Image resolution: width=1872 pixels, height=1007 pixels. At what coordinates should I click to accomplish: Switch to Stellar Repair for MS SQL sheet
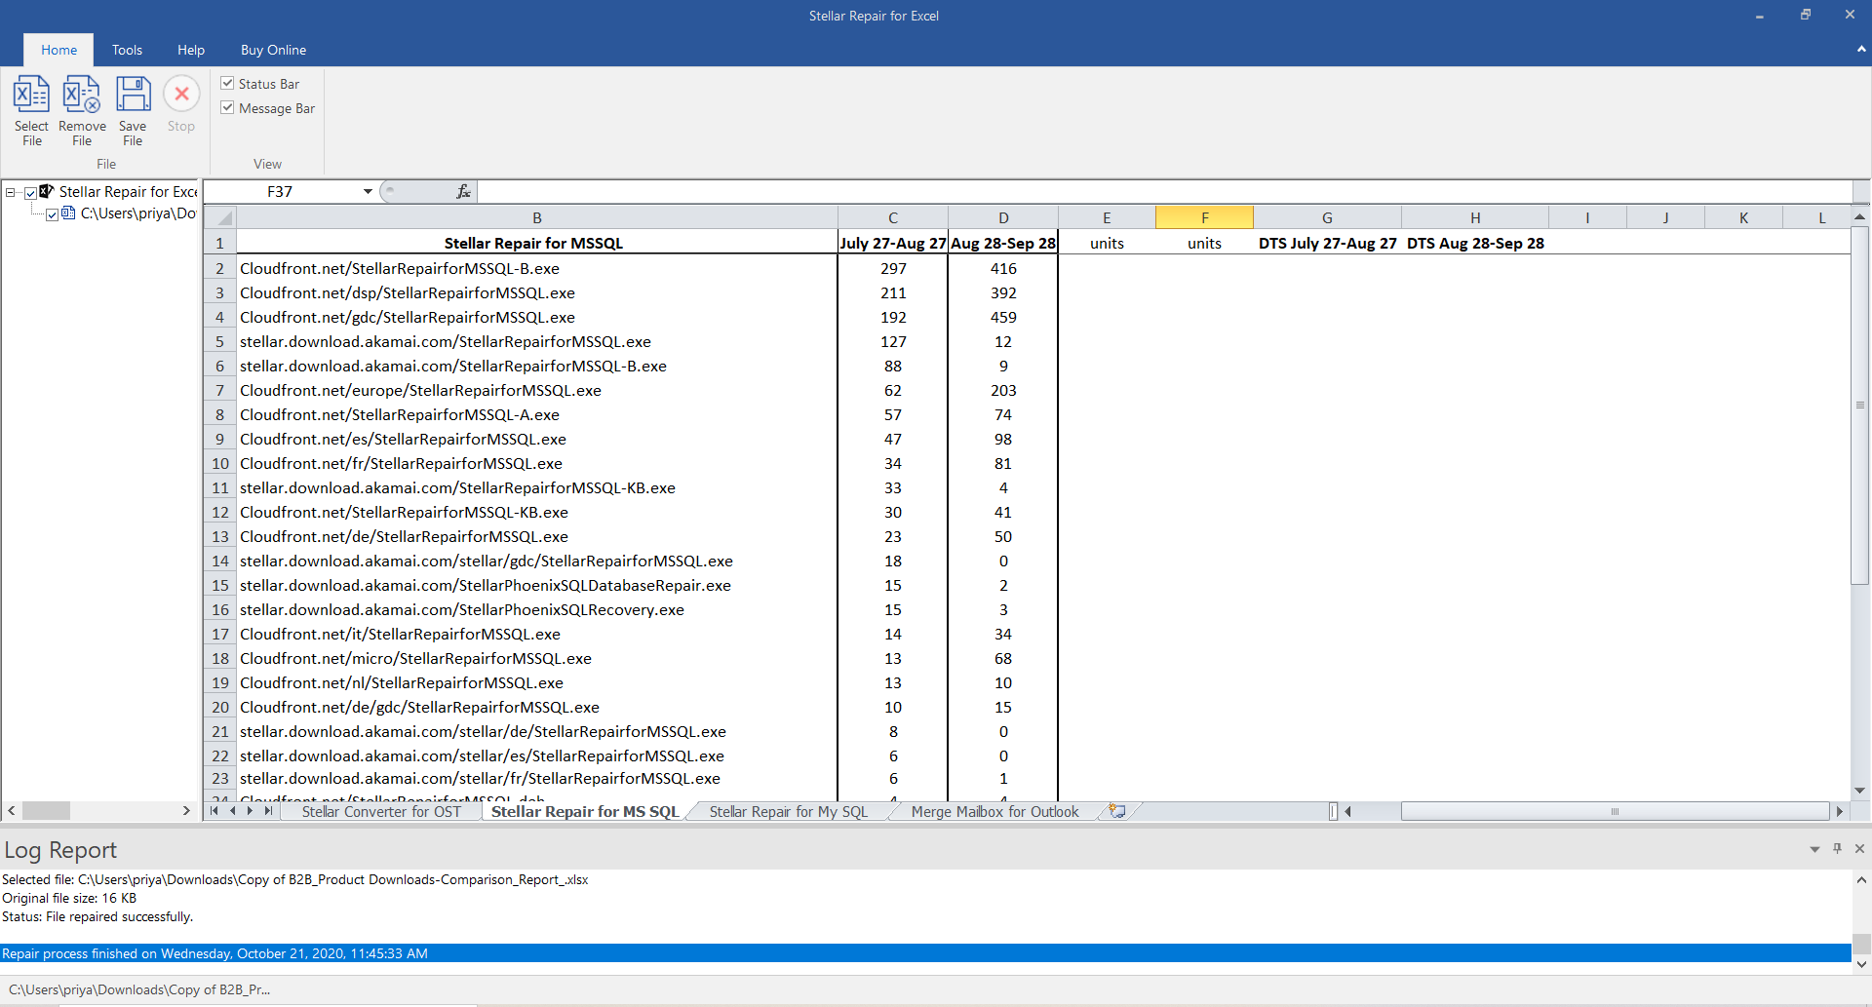click(x=585, y=811)
